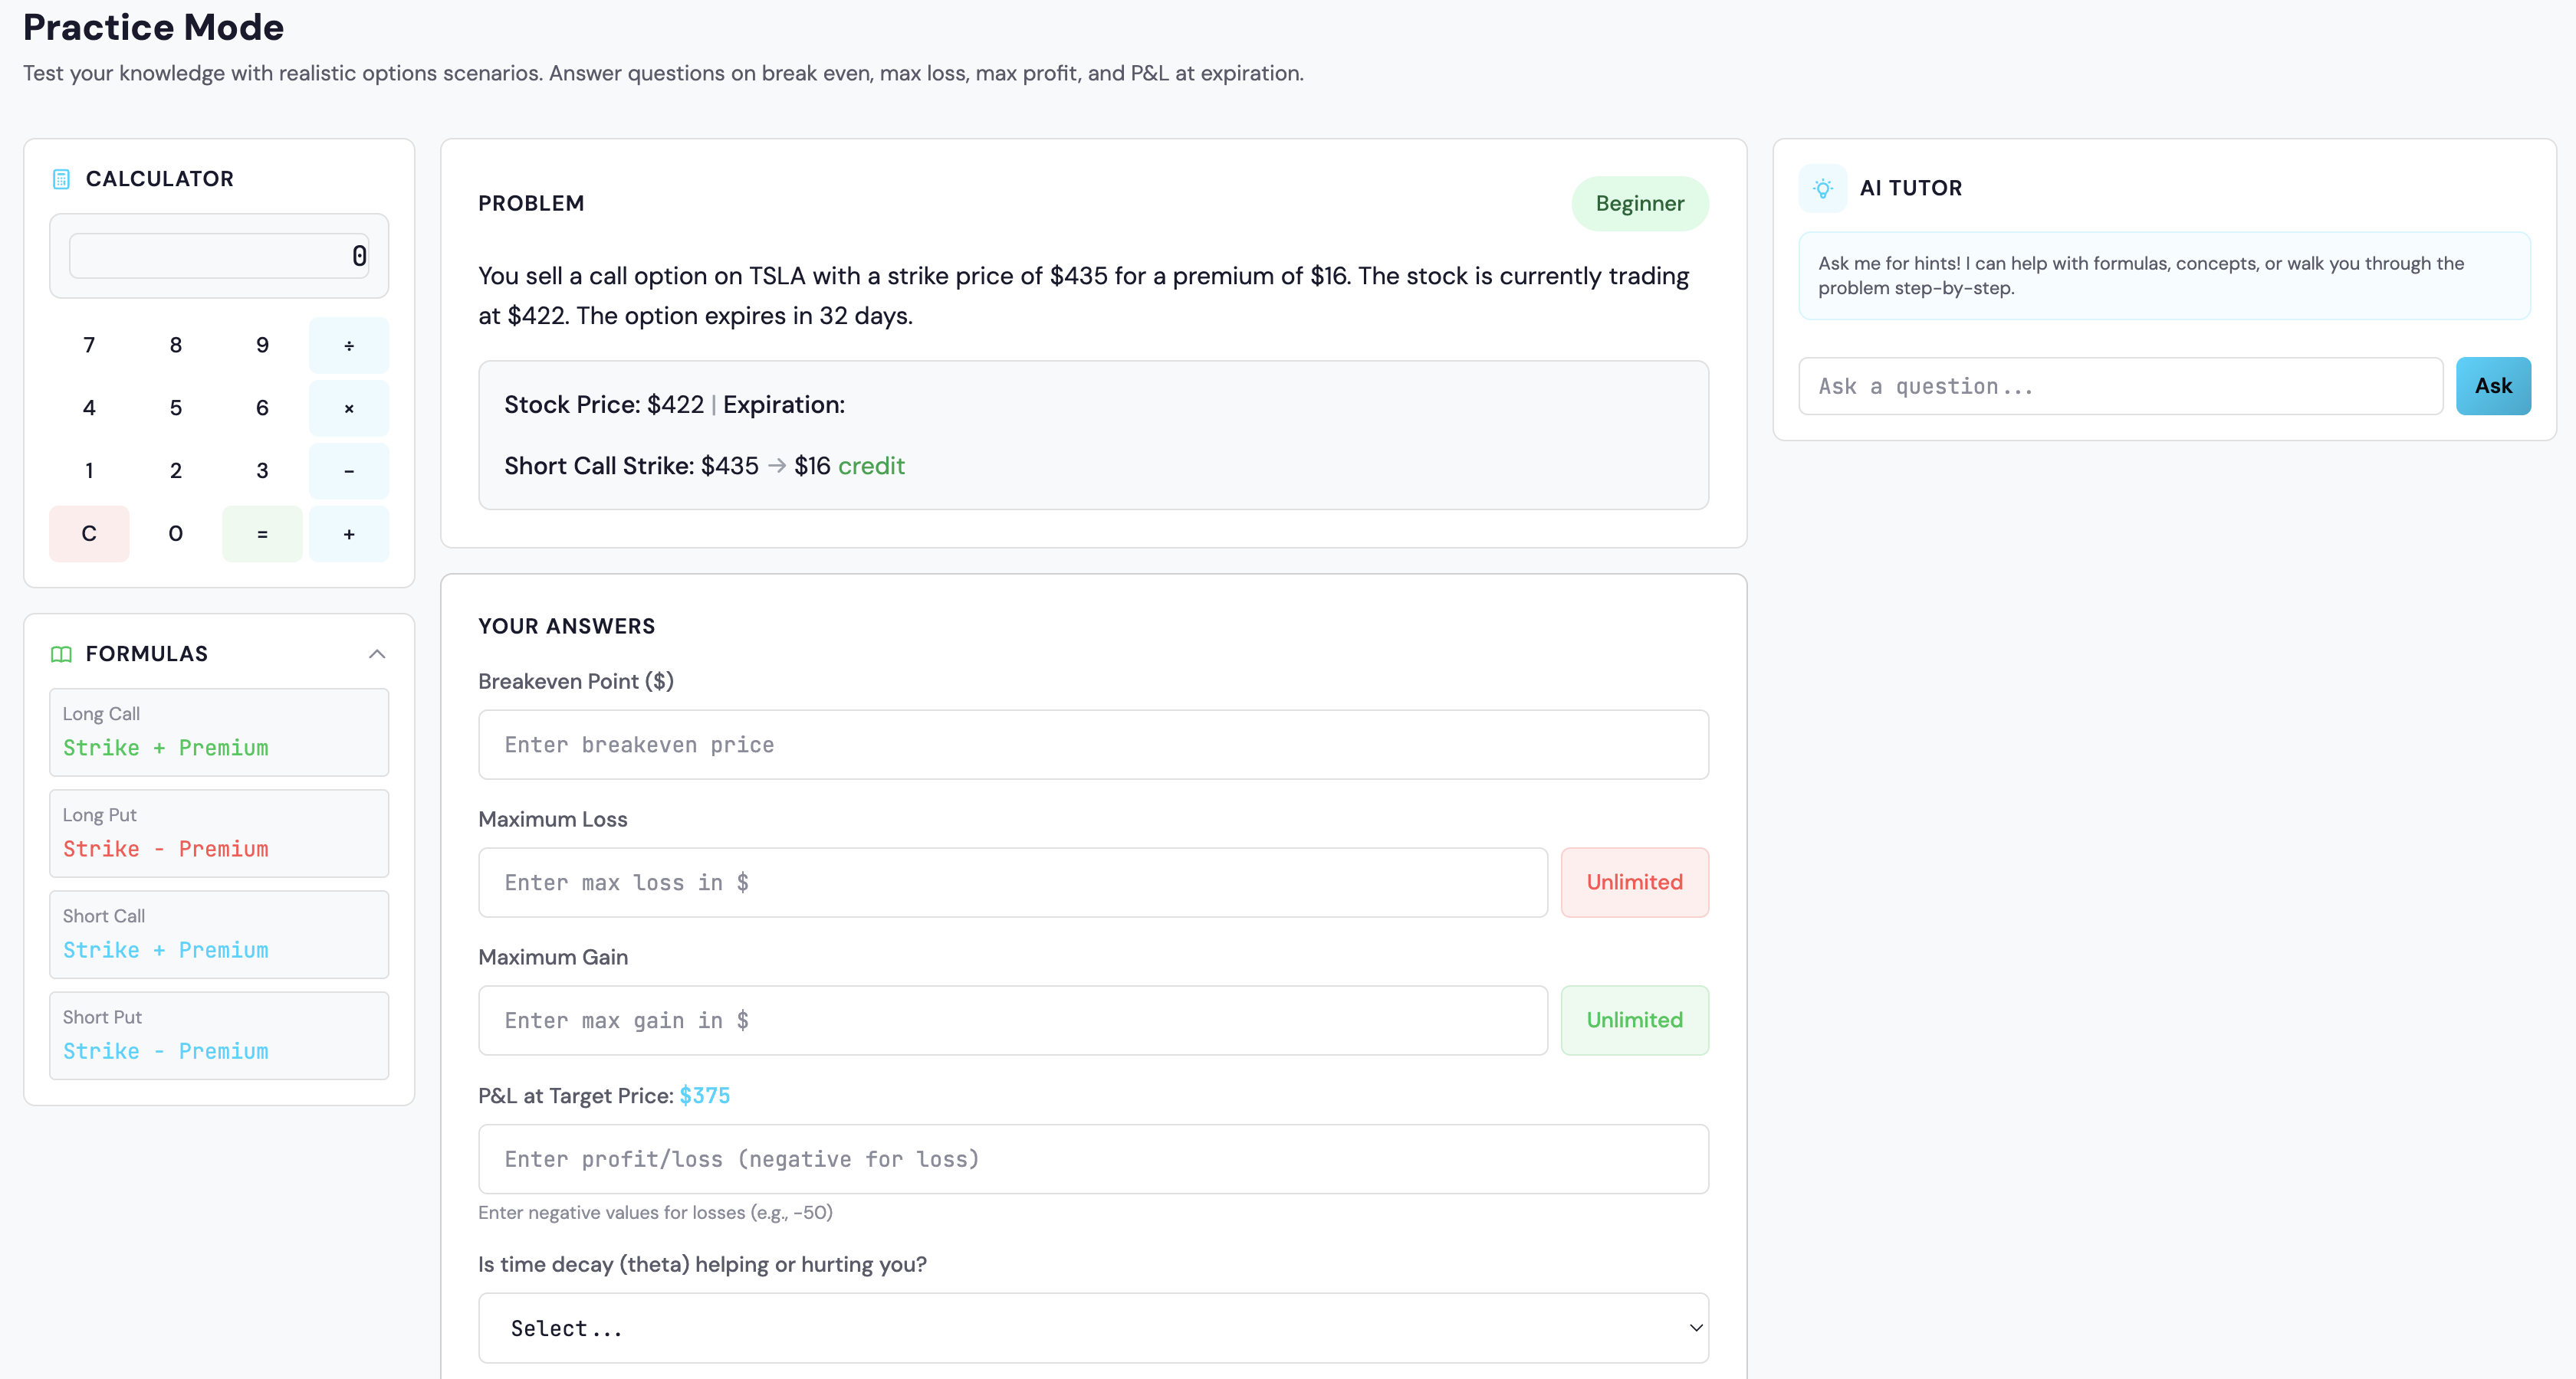The width and height of the screenshot is (2576, 1379).
Task: Click the Enter max loss field
Action: coord(1012,883)
